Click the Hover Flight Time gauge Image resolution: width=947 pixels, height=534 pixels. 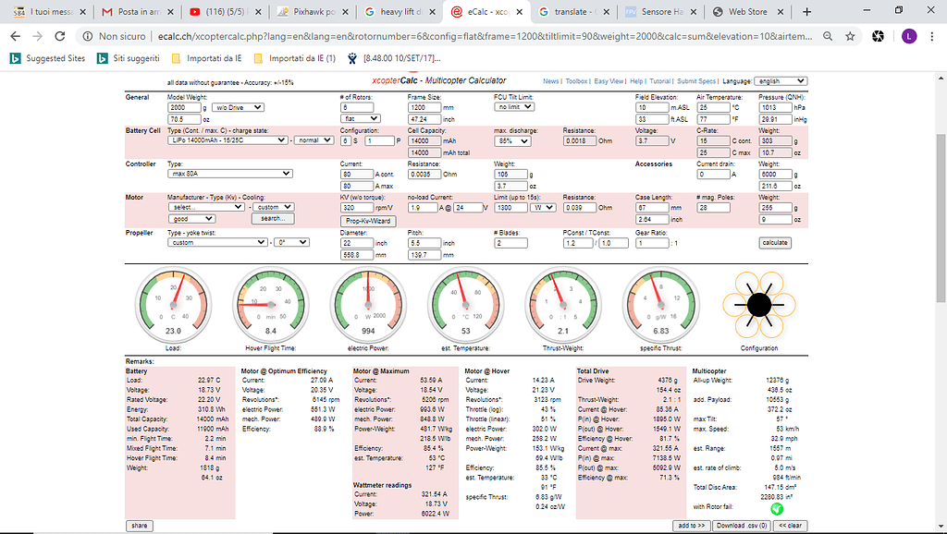[x=270, y=304]
